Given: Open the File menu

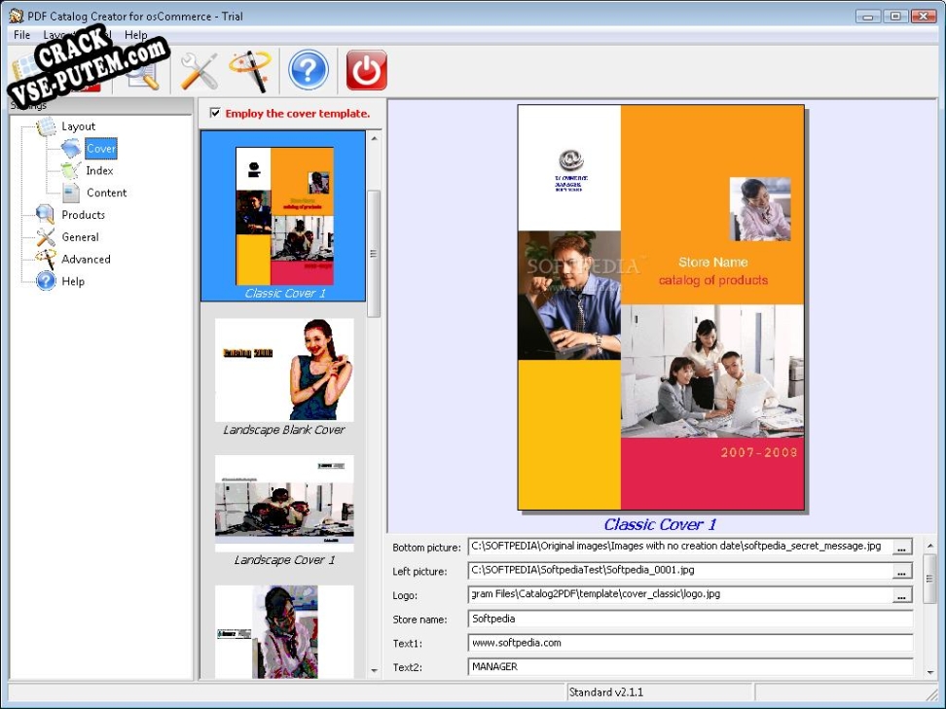Looking at the screenshot, I should (x=21, y=35).
